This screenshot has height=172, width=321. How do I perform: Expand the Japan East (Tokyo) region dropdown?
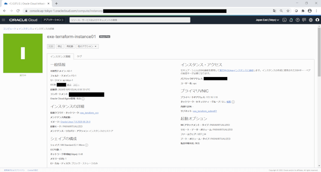[x=267, y=20]
